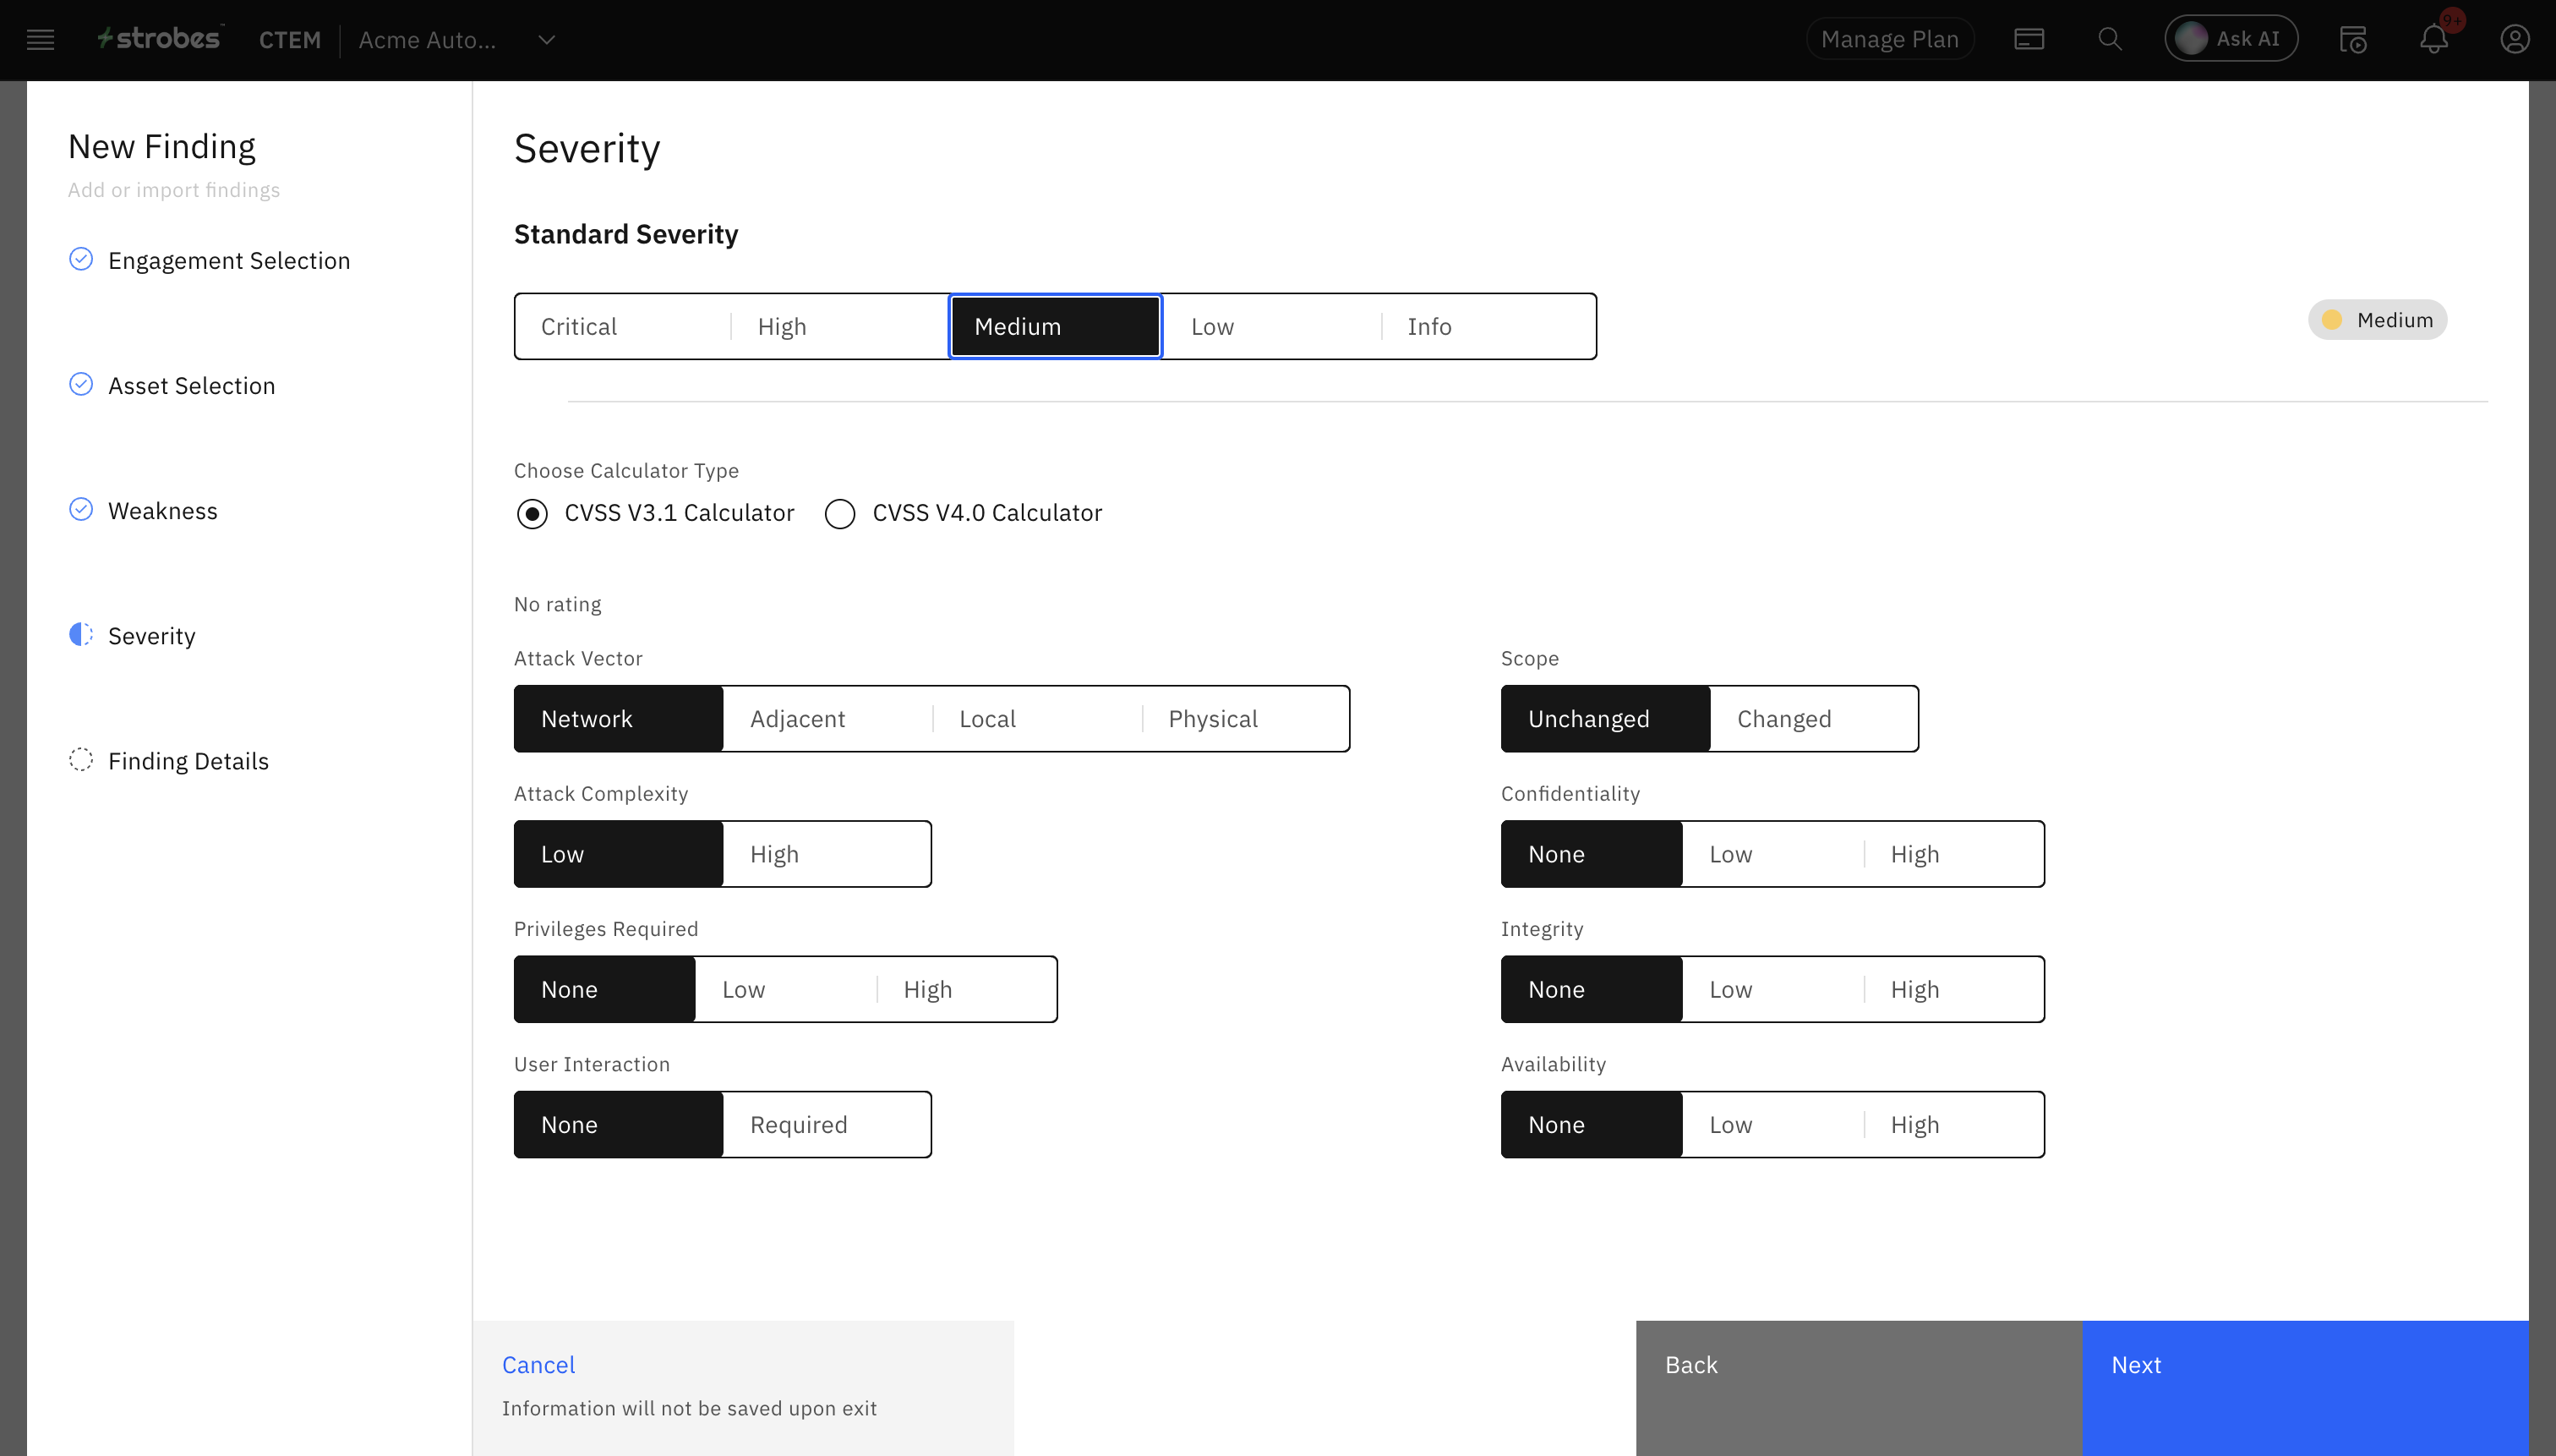Click the Strobes logo

(x=160, y=39)
